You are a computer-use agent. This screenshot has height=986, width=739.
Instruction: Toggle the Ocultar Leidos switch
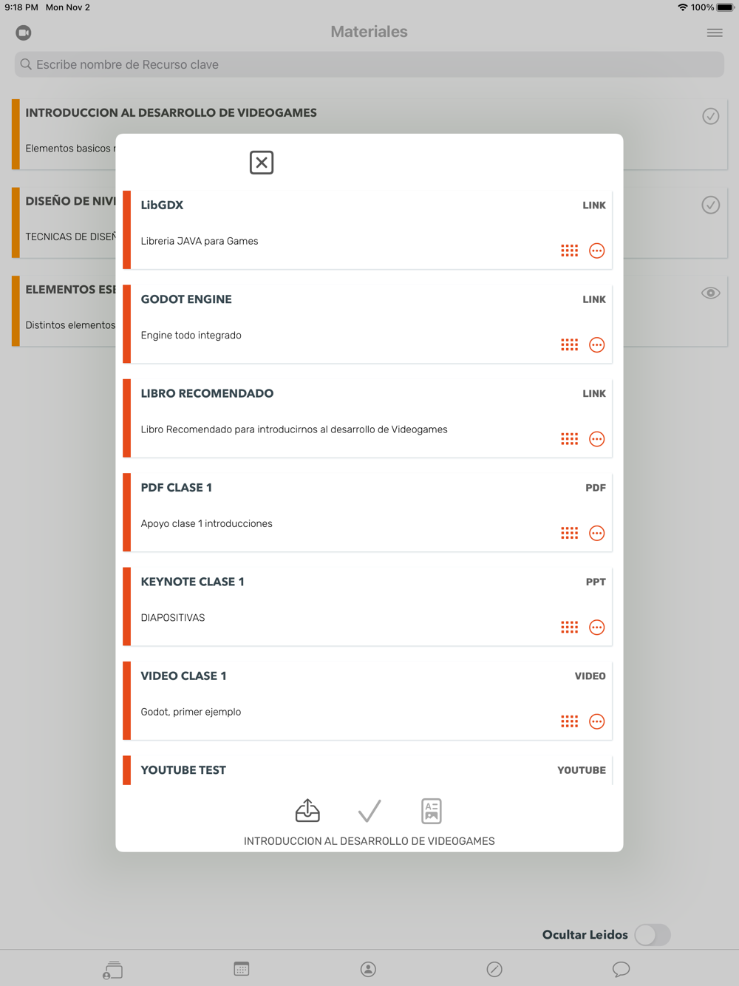tap(653, 935)
